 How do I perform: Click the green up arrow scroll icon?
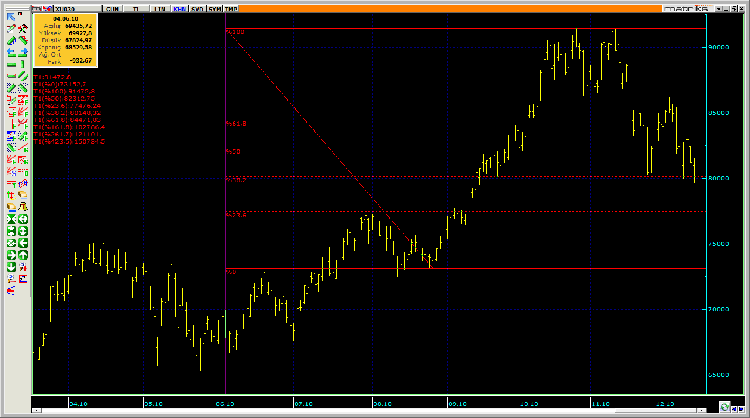tap(23, 255)
